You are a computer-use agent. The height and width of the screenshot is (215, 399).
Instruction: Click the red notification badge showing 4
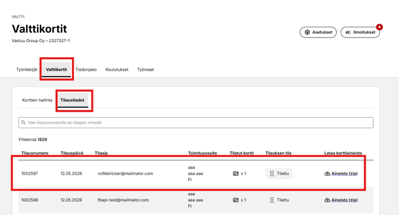click(x=379, y=27)
